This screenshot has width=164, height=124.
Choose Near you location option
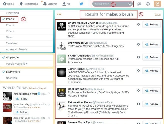27,78
